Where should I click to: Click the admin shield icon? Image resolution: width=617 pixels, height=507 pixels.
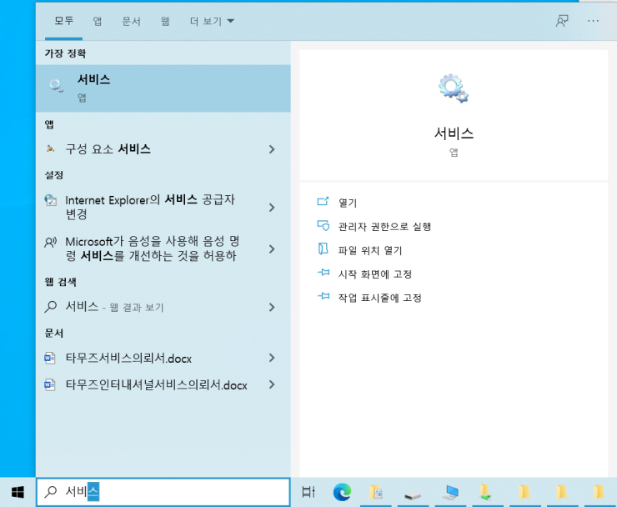(323, 225)
